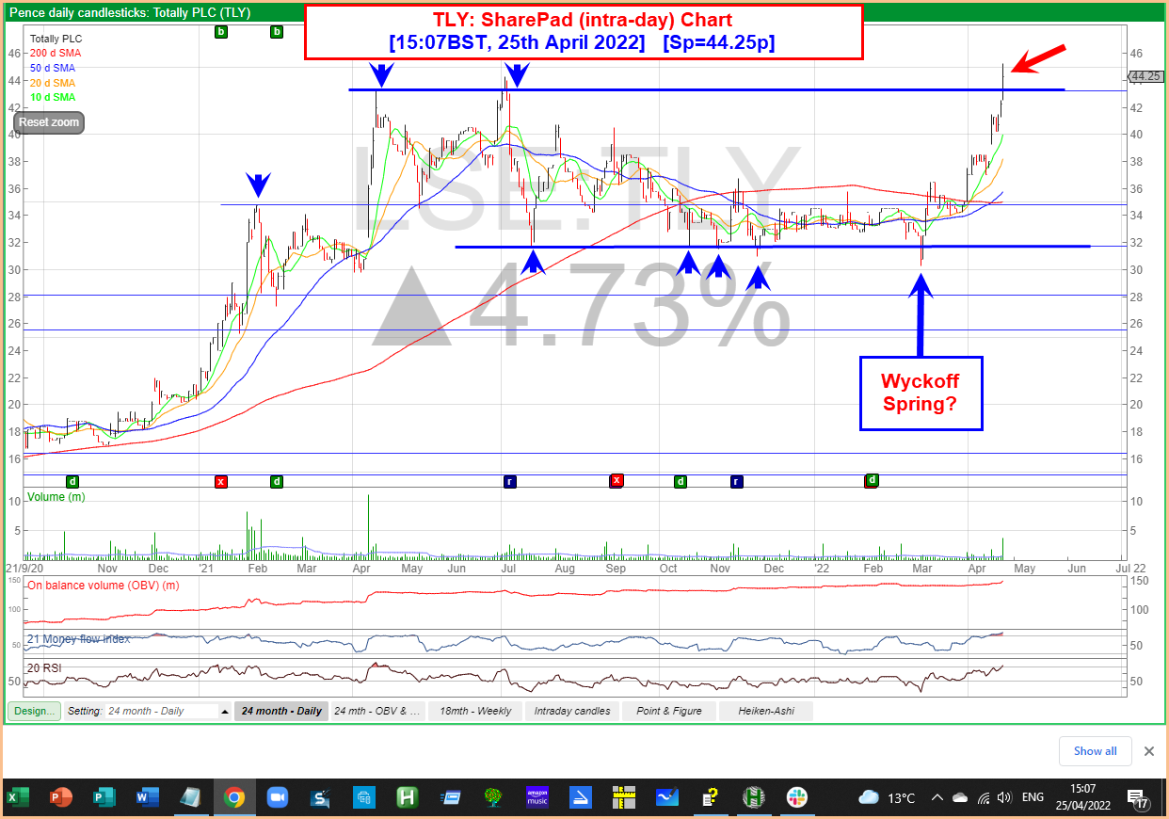Click the Wyckoff Spring annotation box
The image size is (1169, 819).
(x=921, y=393)
